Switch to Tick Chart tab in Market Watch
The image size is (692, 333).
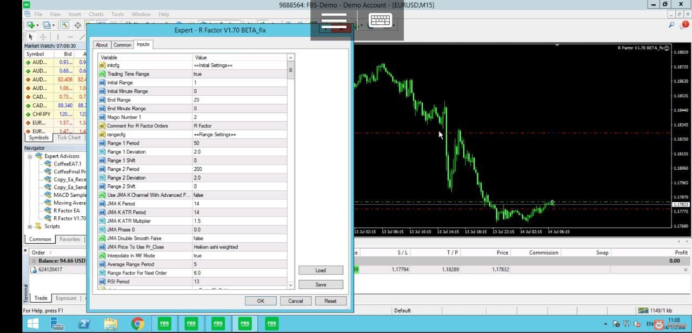[x=69, y=137]
